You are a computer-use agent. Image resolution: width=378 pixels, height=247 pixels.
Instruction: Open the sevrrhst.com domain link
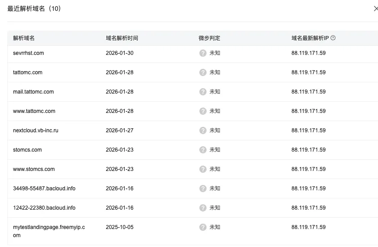click(28, 53)
